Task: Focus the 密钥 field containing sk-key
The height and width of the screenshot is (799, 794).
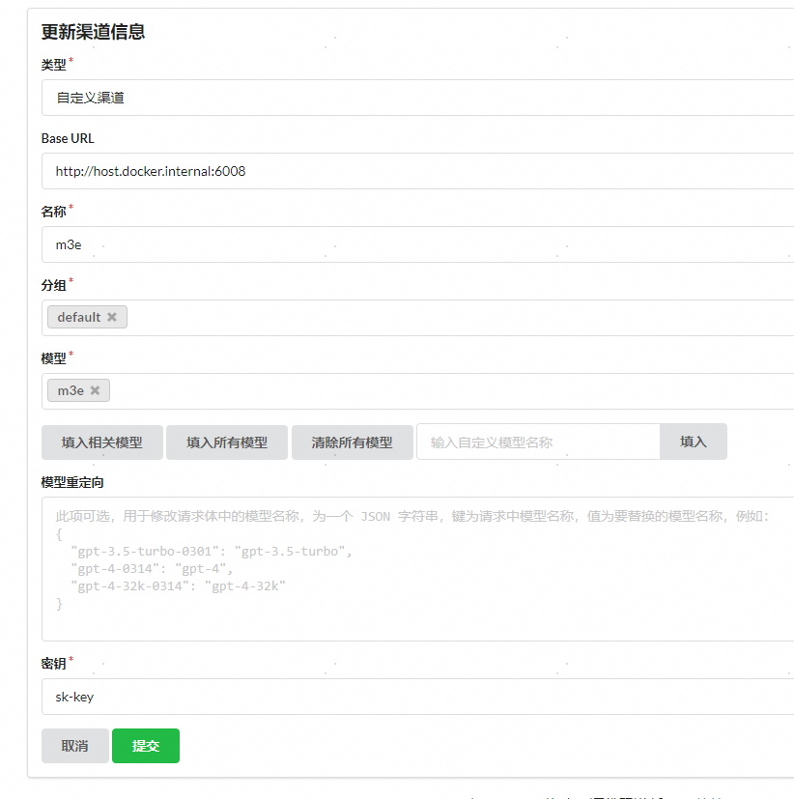Action: [x=417, y=697]
